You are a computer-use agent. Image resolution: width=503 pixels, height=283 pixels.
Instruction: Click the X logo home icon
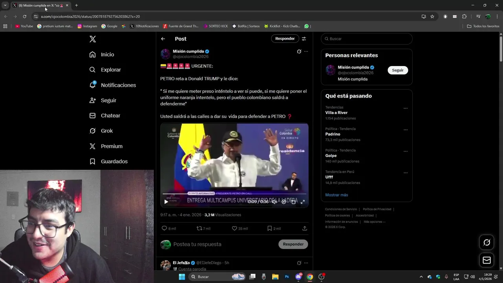coord(93,39)
